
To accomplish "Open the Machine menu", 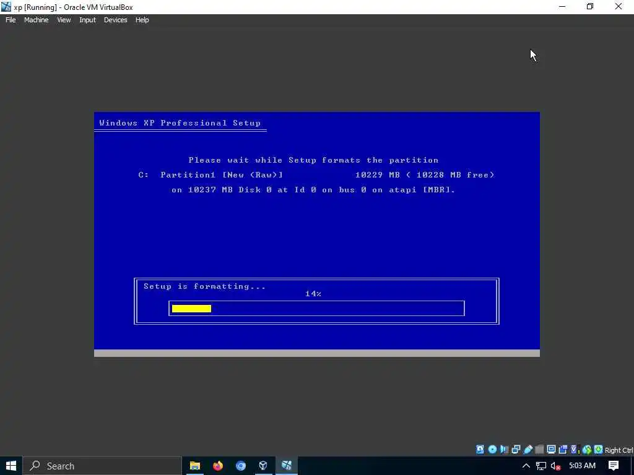I will (37, 20).
